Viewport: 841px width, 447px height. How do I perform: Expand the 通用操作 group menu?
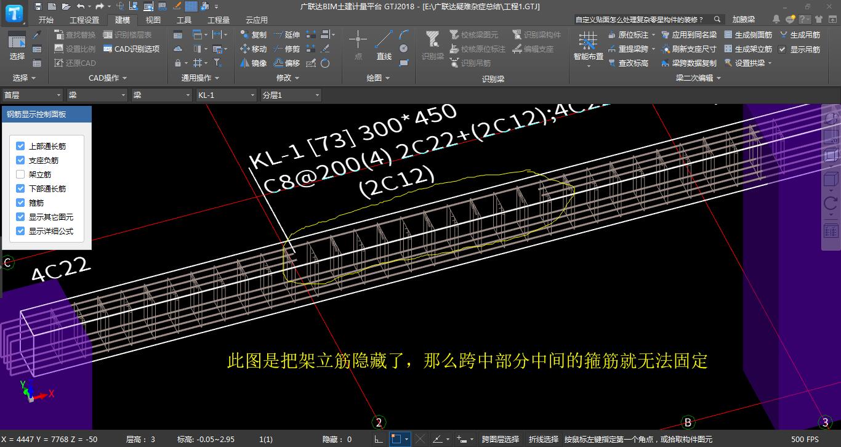click(199, 78)
